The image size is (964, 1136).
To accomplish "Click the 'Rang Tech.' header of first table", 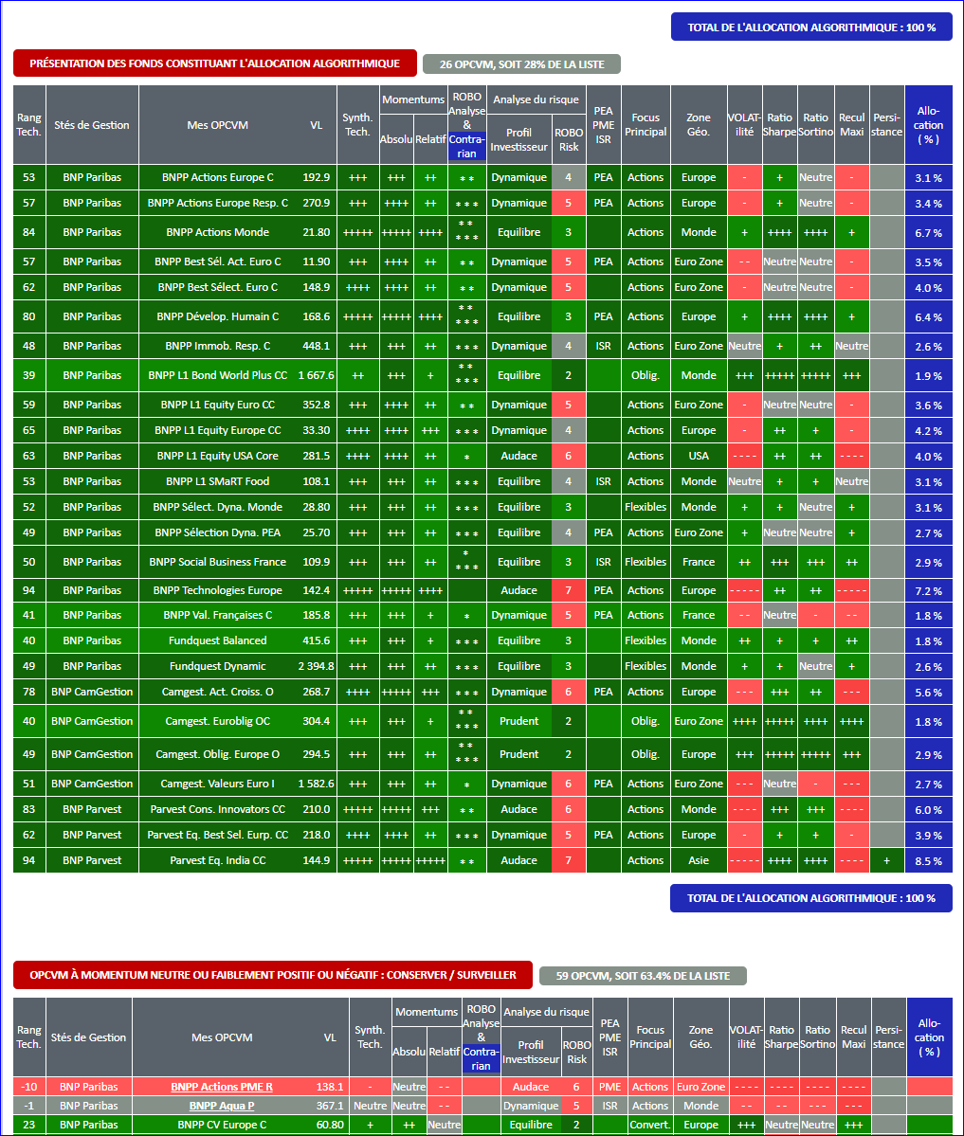I will click(x=29, y=125).
